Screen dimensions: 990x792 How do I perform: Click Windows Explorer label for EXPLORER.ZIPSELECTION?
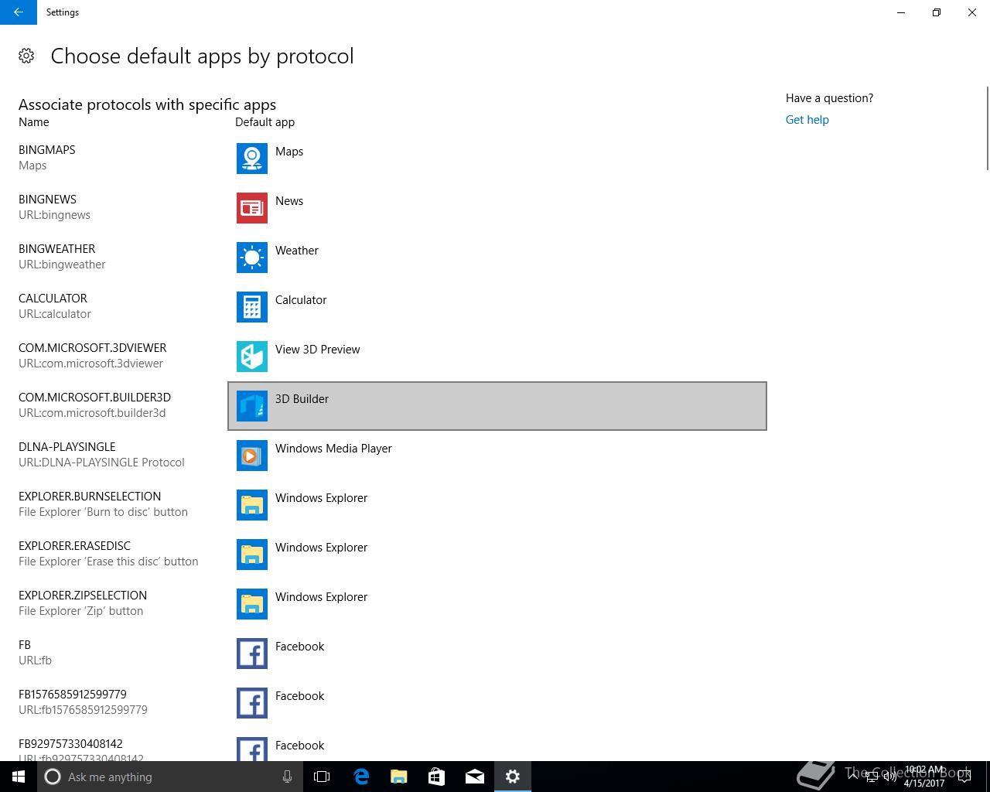point(322,597)
